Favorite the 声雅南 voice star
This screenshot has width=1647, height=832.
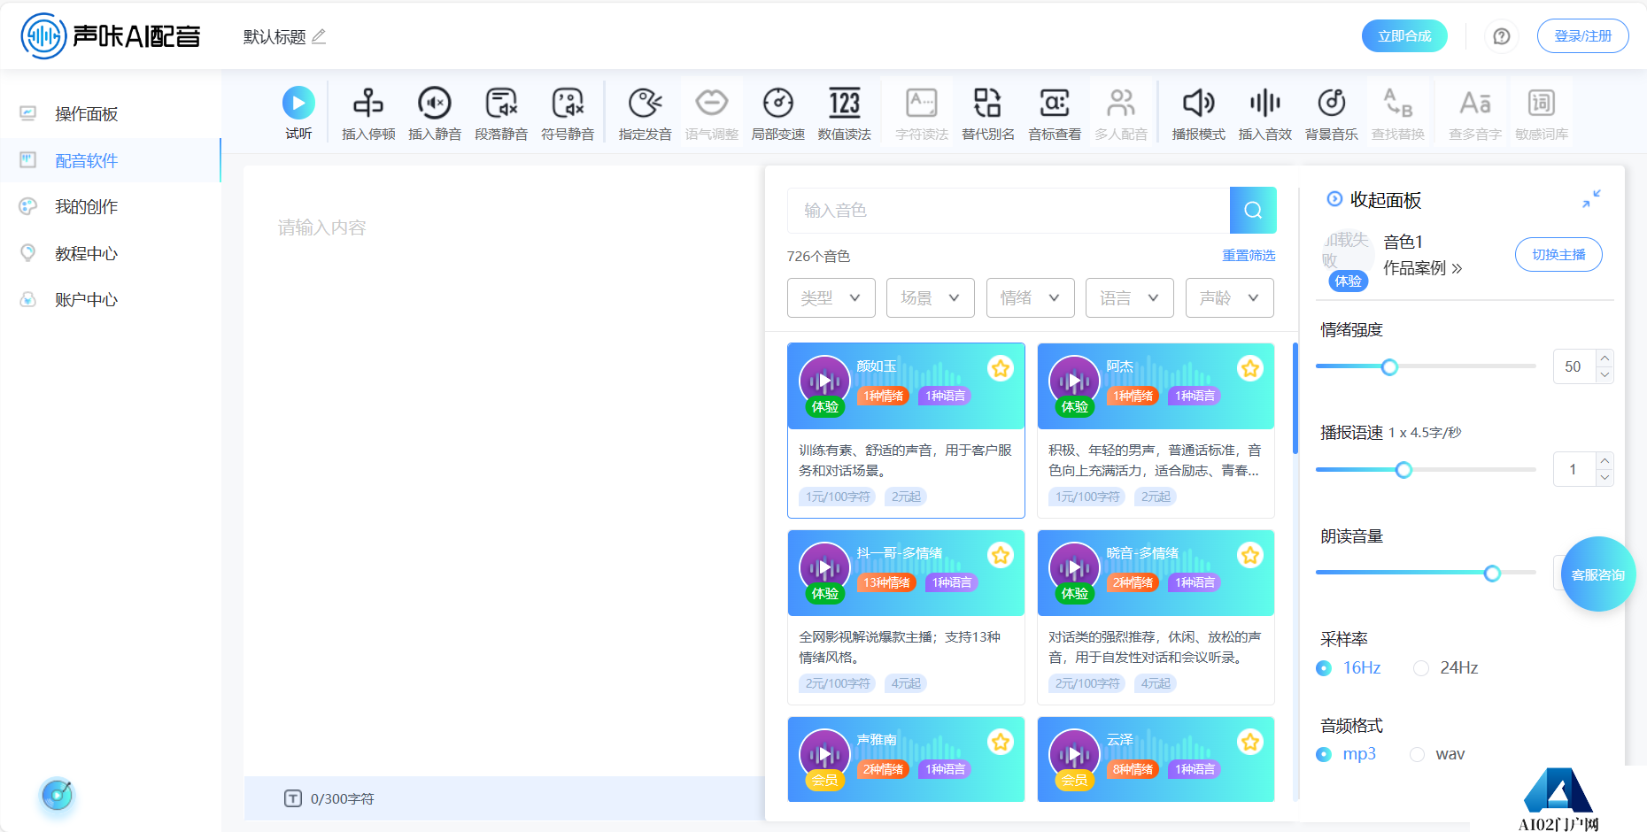click(x=1001, y=742)
